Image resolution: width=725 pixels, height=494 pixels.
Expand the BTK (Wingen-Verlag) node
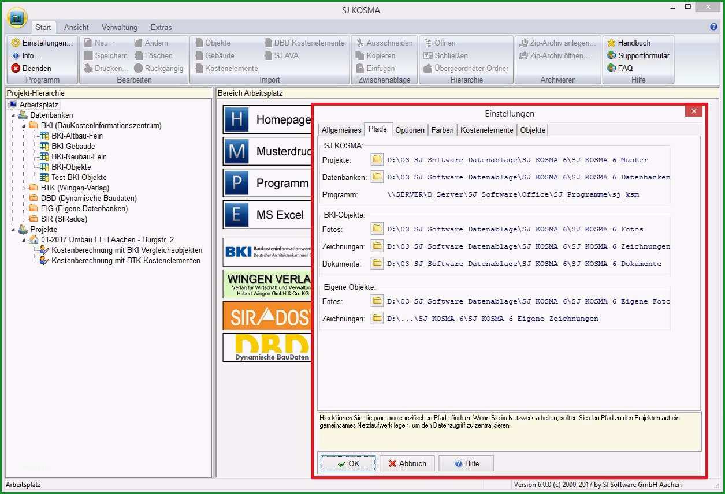point(24,188)
